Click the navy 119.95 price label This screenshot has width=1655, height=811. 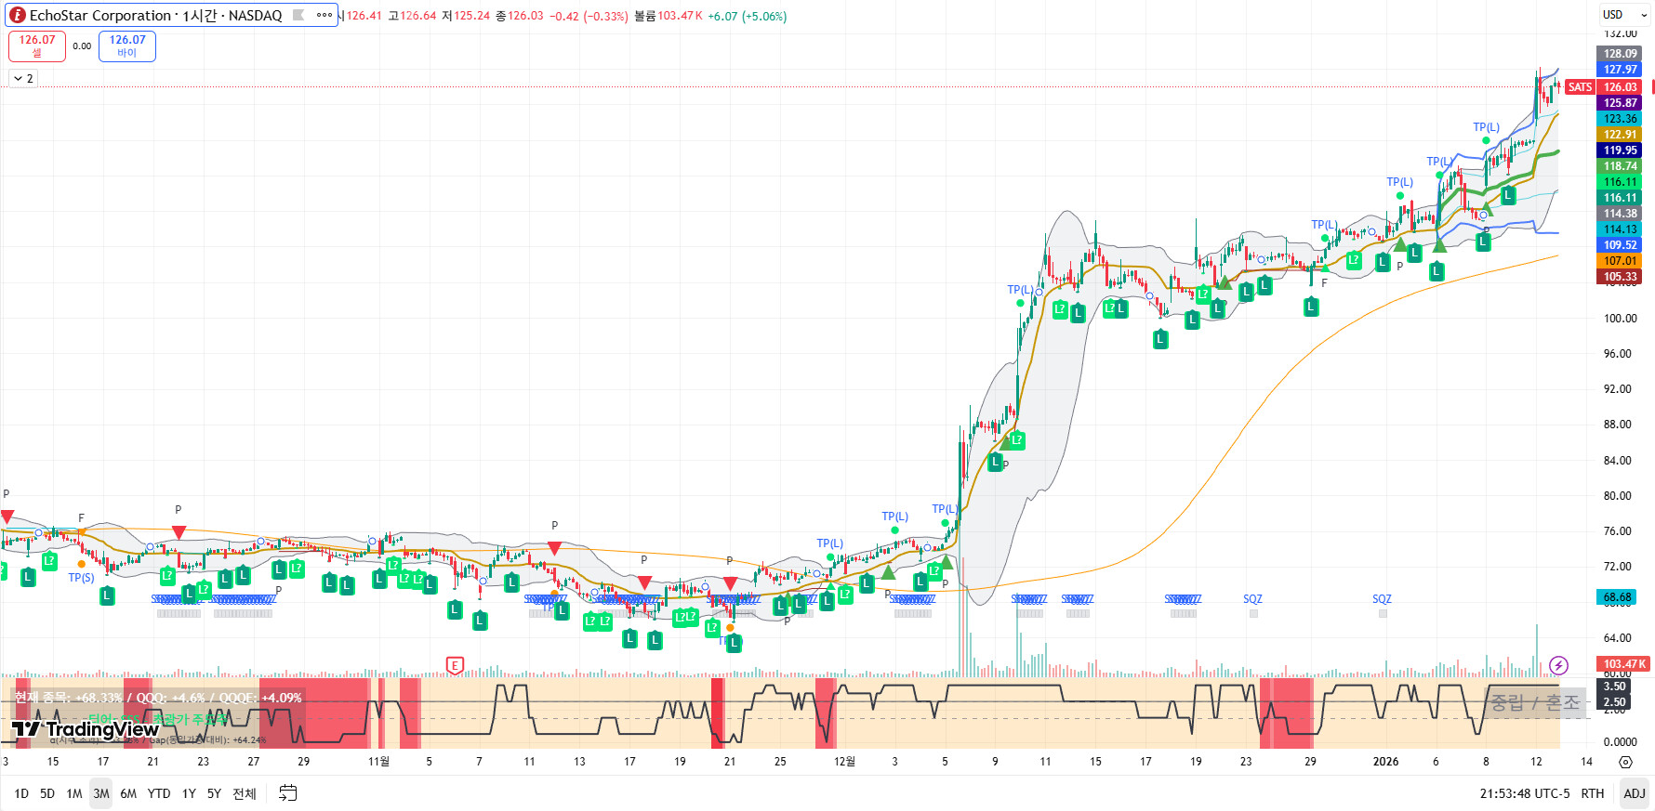click(1620, 150)
